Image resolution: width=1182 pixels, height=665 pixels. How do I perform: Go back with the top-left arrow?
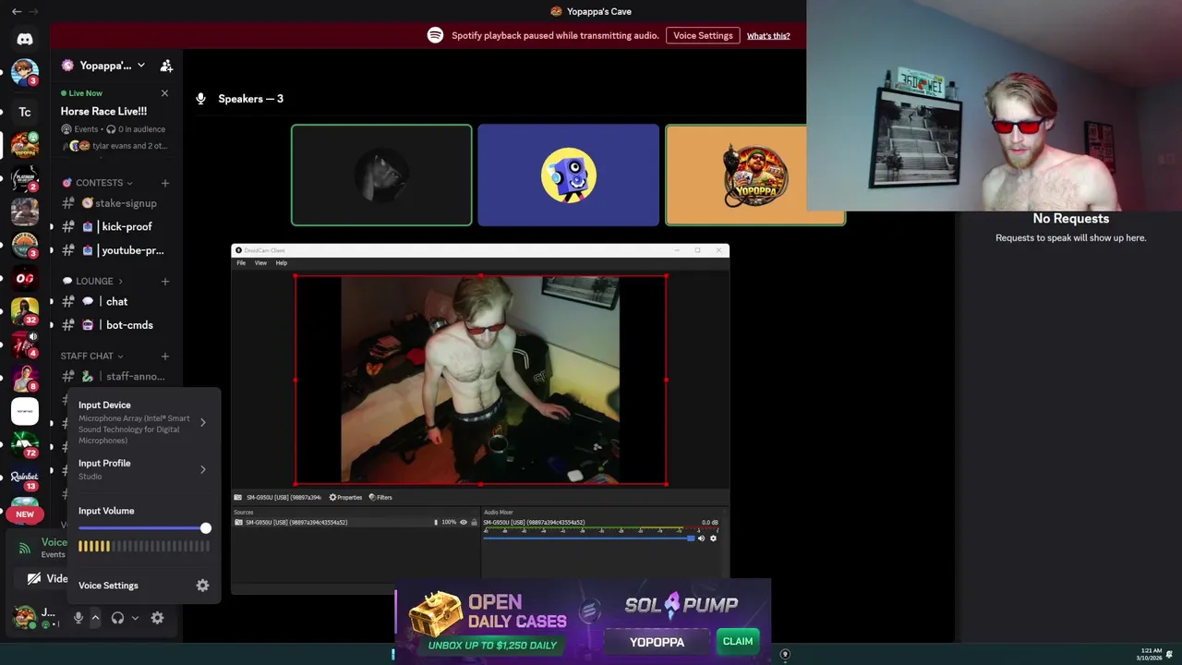click(16, 11)
